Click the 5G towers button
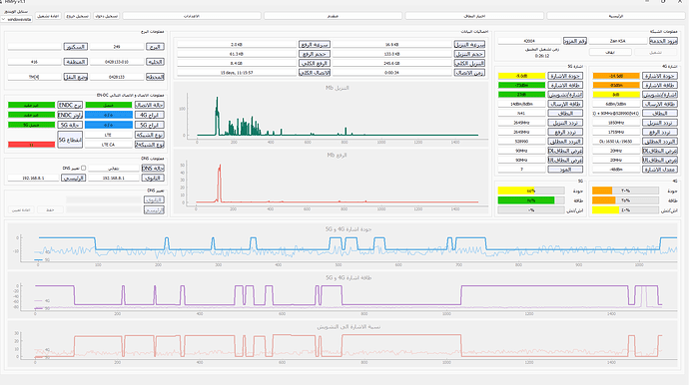Viewport: 689px width, 385px height. pyautogui.click(x=150, y=125)
